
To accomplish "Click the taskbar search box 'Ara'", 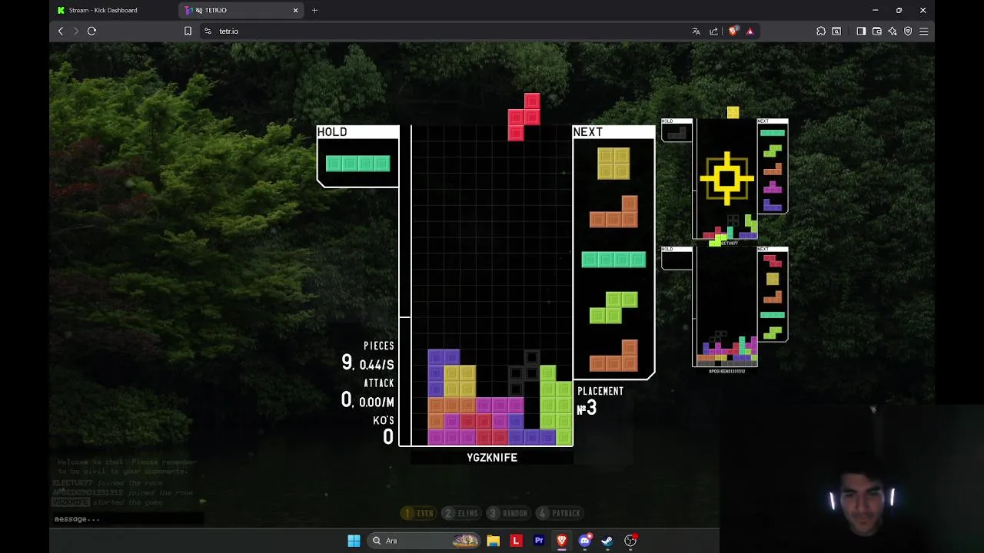I will pos(425,541).
